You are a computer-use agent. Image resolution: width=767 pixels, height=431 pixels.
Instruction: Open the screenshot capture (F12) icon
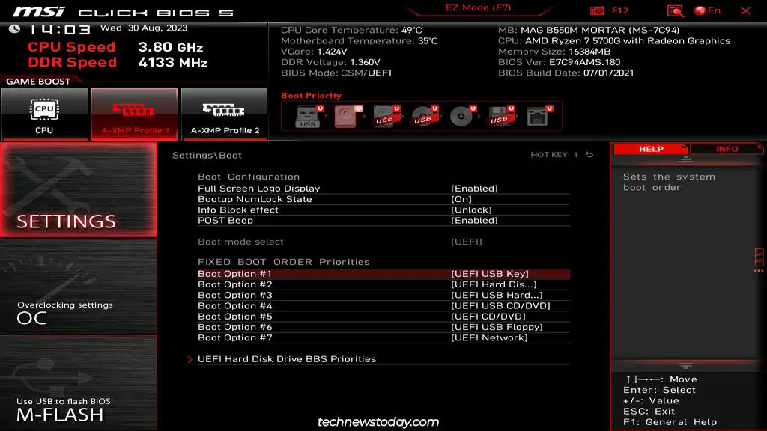(x=596, y=10)
